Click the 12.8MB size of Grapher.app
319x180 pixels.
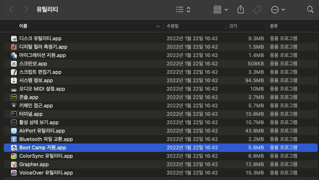coord(255,164)
